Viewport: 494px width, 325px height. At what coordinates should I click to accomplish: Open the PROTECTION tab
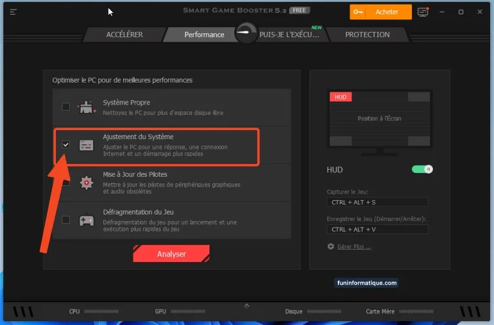pos(367,34)
